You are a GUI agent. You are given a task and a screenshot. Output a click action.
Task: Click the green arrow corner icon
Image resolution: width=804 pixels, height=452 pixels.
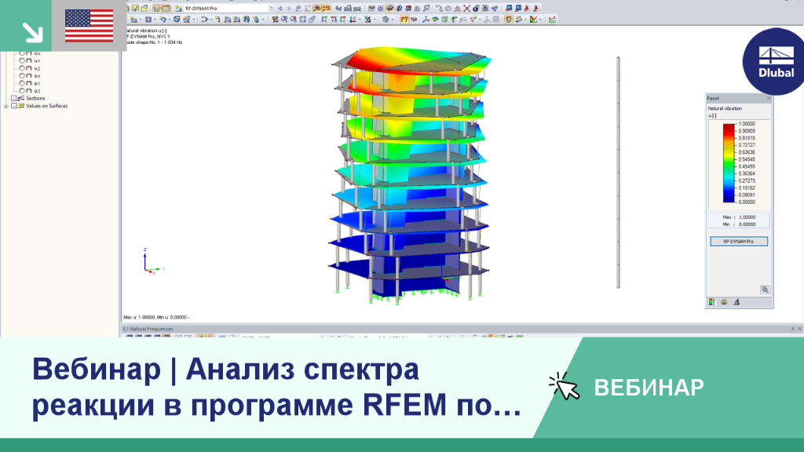point(26,26)
